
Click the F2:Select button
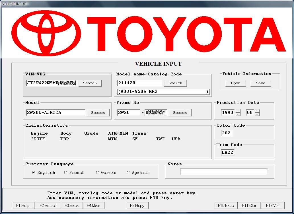coord(48,205)
